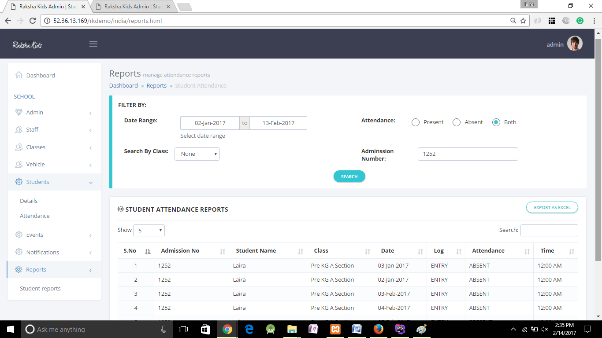Select the Absent attendance radio button

click(x=457, y=122)
